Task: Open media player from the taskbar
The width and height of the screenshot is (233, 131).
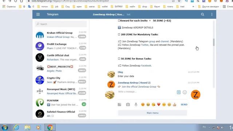Action: 38,128
